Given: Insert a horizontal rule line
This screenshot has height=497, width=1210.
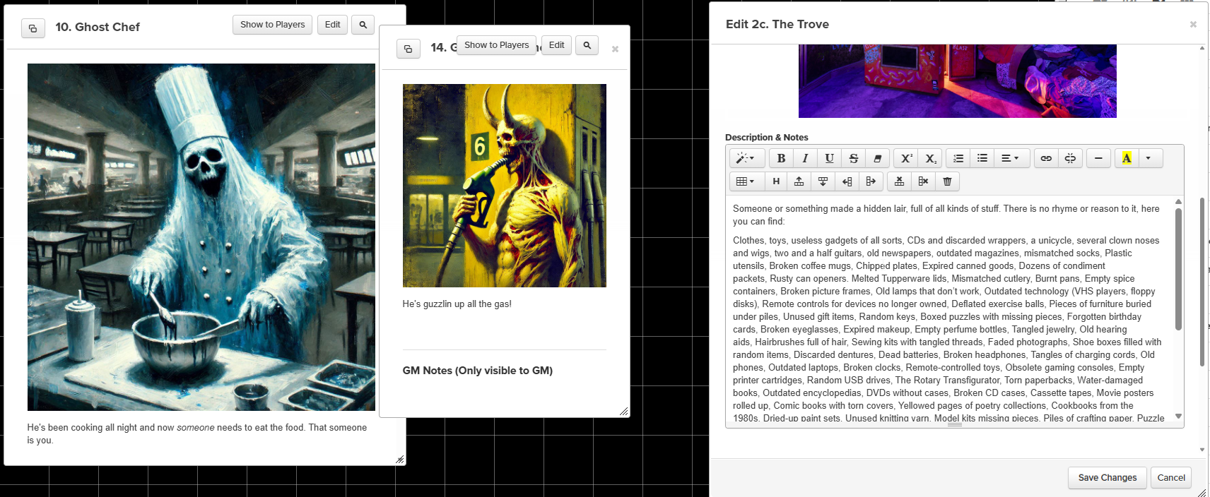Looking at the screenshot, I should click(1098, 158).
